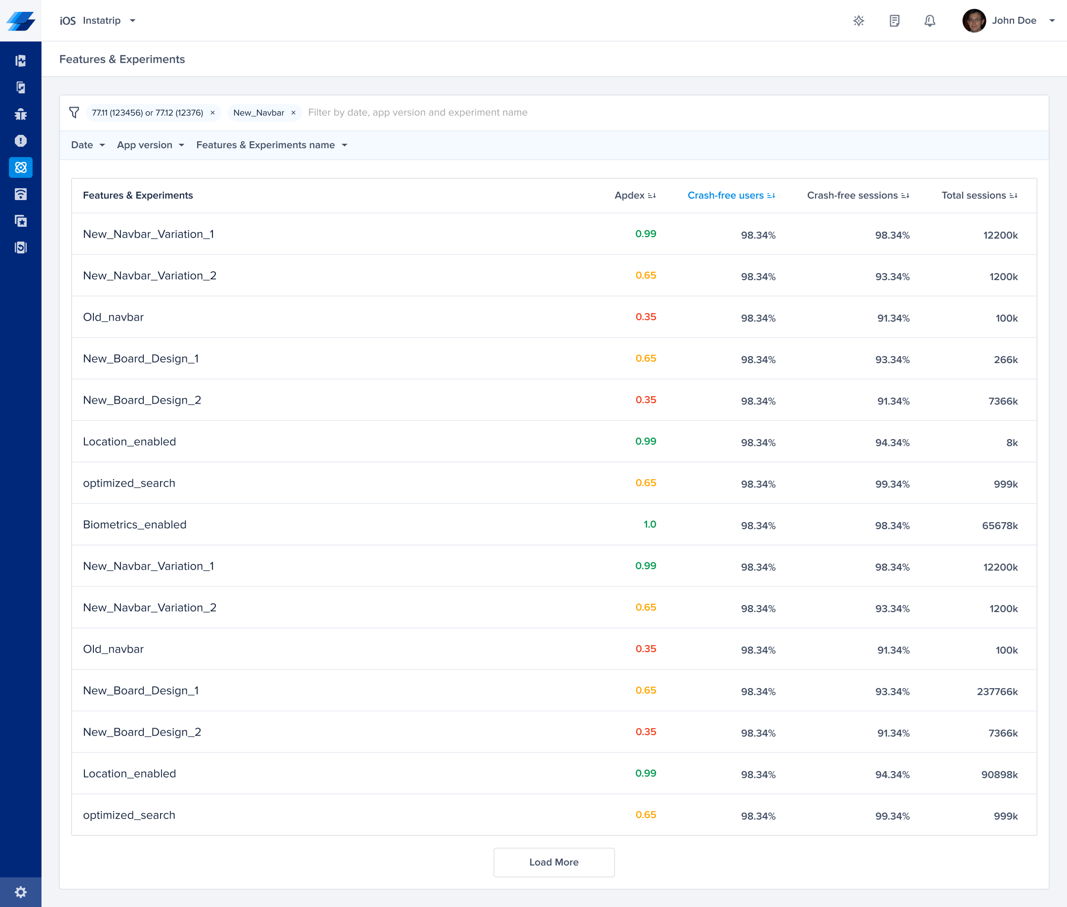Sort by Crash-free users sort icon
The height and width of the screenshot is (907, 1067).
(x=771, y=196)
